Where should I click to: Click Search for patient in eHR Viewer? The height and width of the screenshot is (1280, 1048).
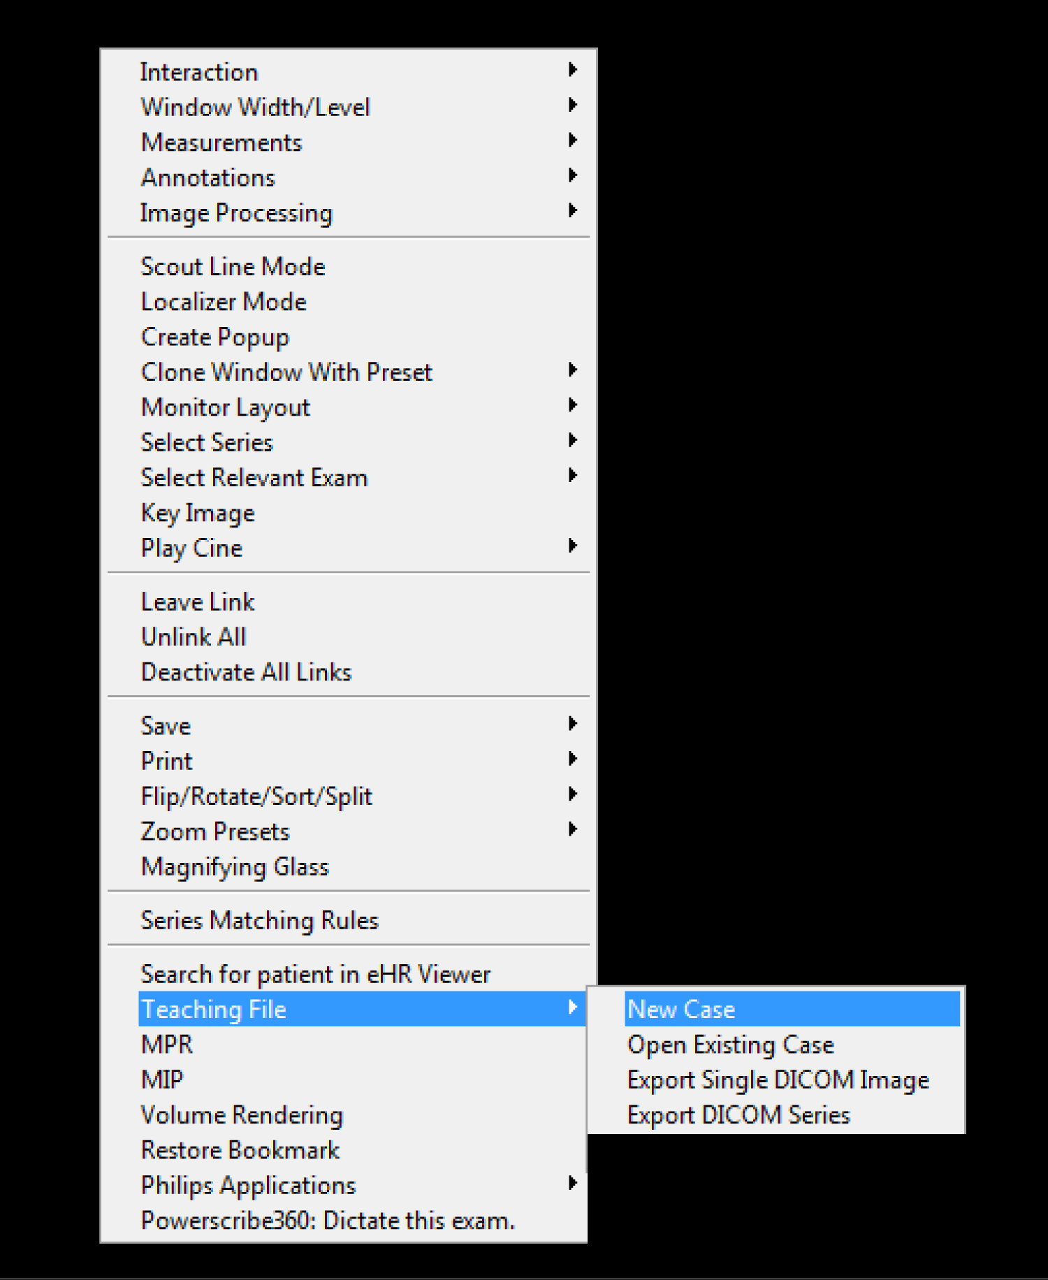315,974
